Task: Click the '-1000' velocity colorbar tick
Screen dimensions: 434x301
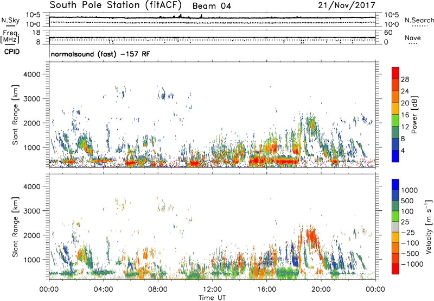Action: pos(412,264)
